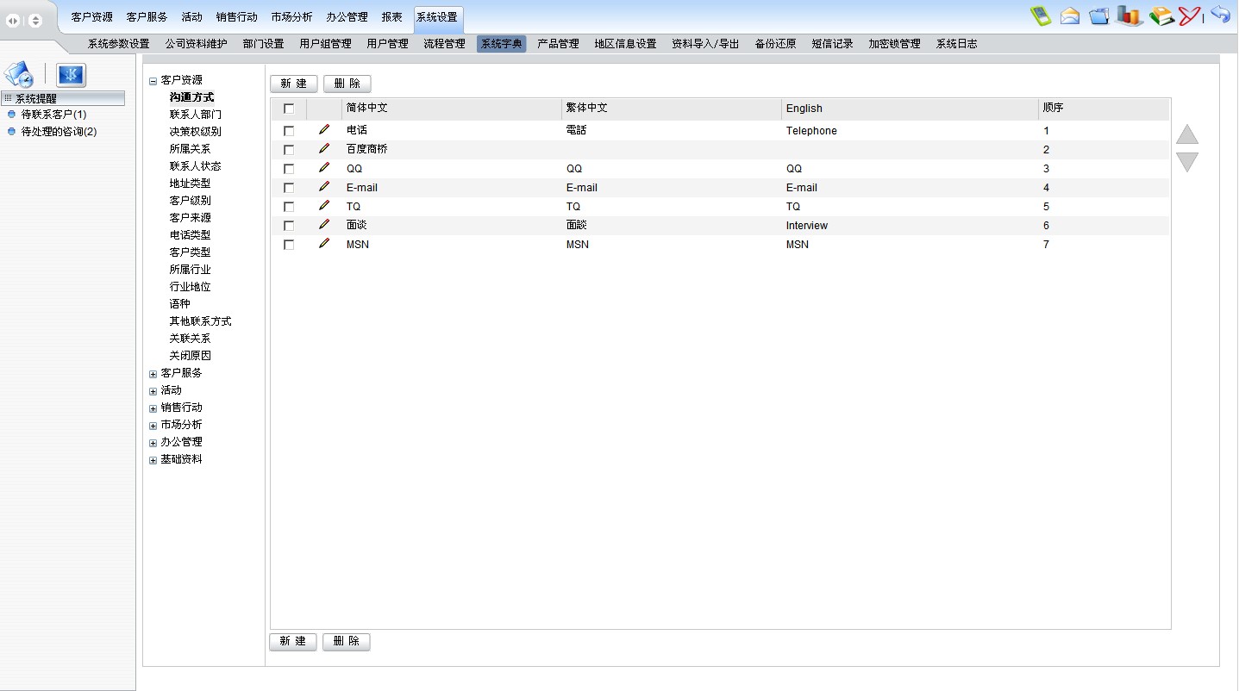Screen dimensions: 1239x691
Task: Click the move-up triangle arrow
Action: [x=1187, y=134]
